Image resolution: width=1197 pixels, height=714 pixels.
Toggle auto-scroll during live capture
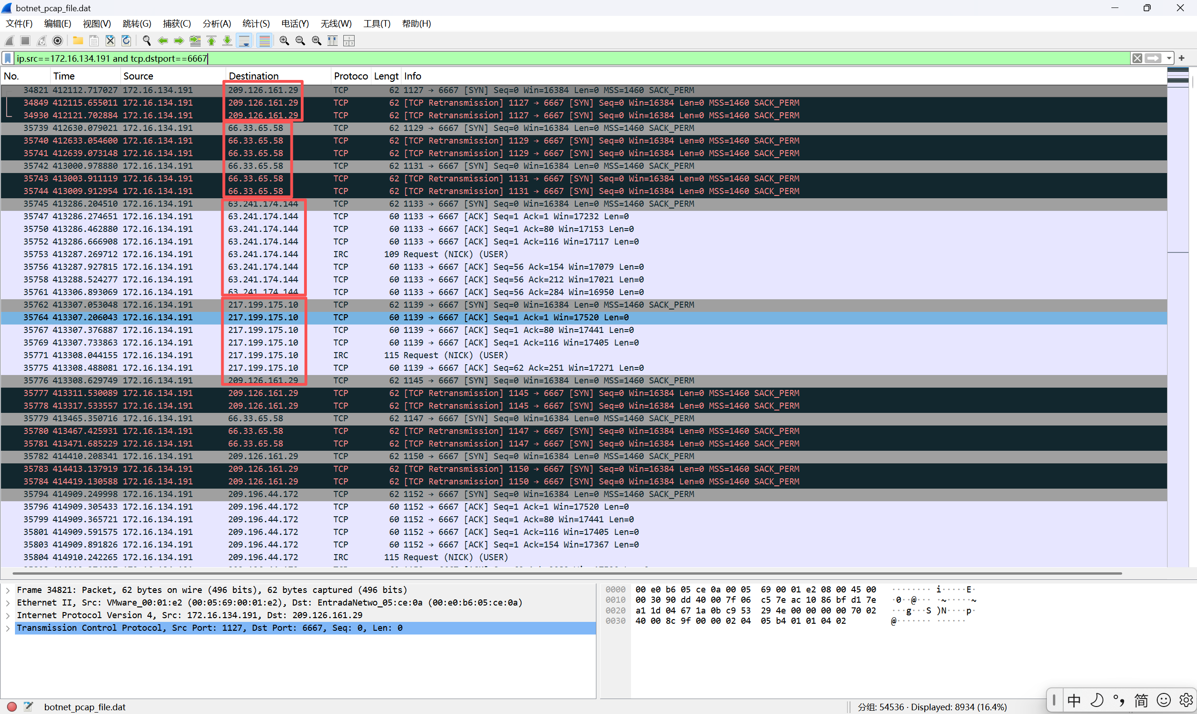[245, 41]
